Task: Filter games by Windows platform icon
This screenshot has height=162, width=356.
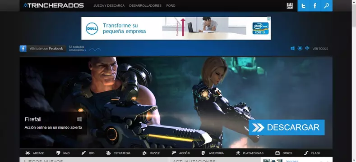Action: point(293,48)
